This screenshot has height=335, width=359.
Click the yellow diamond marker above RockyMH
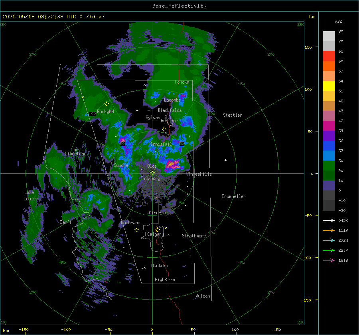pos(107,104)
